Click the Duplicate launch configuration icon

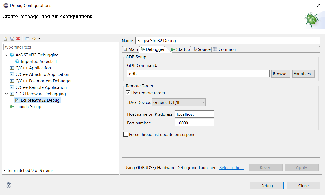click(12, 38)
